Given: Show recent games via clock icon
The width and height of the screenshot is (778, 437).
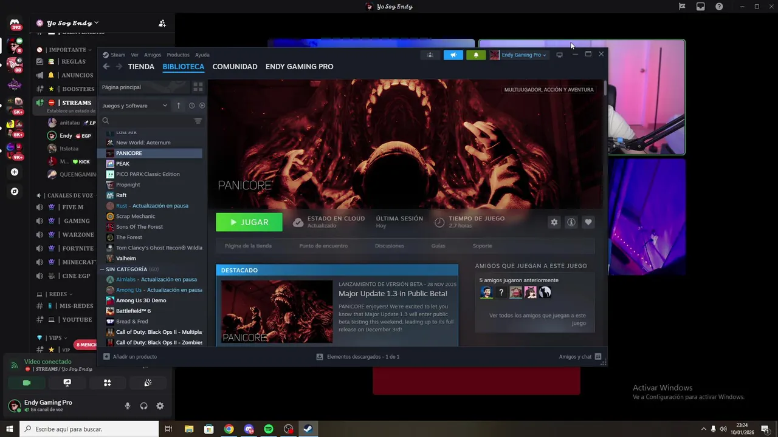Looking at the screenshot, I should pos(191,106).
